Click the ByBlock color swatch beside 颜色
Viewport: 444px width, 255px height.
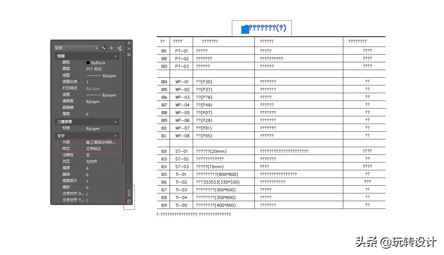(x=89, y=62)
